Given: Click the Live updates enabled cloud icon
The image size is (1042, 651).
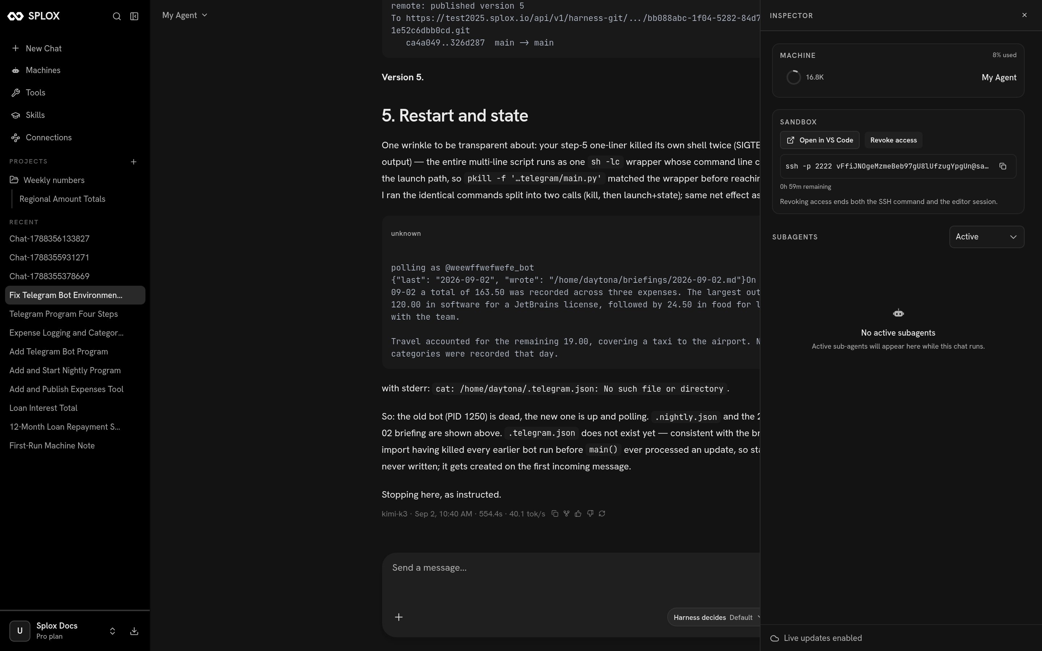Looking at the screenshot, I should click(x=775, y=638).
